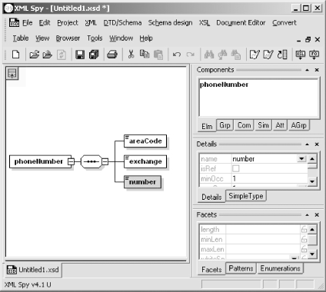Click the Open file folder icon
Screen dimensions: 326x292
click(35, 55)
